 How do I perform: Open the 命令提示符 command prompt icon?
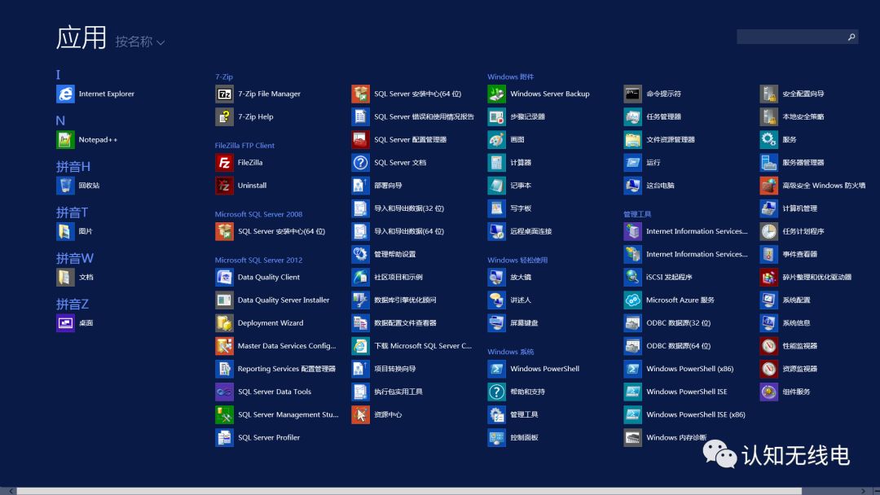632,94
